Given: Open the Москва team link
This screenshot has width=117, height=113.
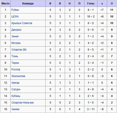Looking at the screenshot, I should [16, 43].
